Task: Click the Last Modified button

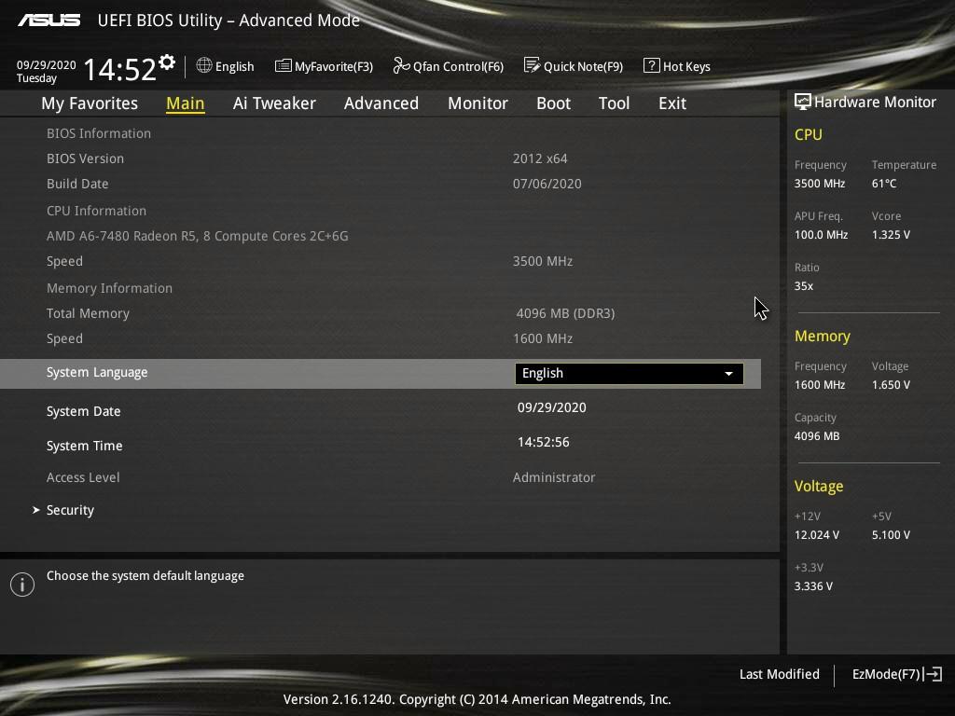Action: click(x=779, y=674)
